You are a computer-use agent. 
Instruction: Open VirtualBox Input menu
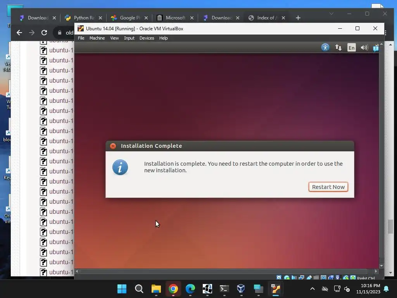[129, 38]
